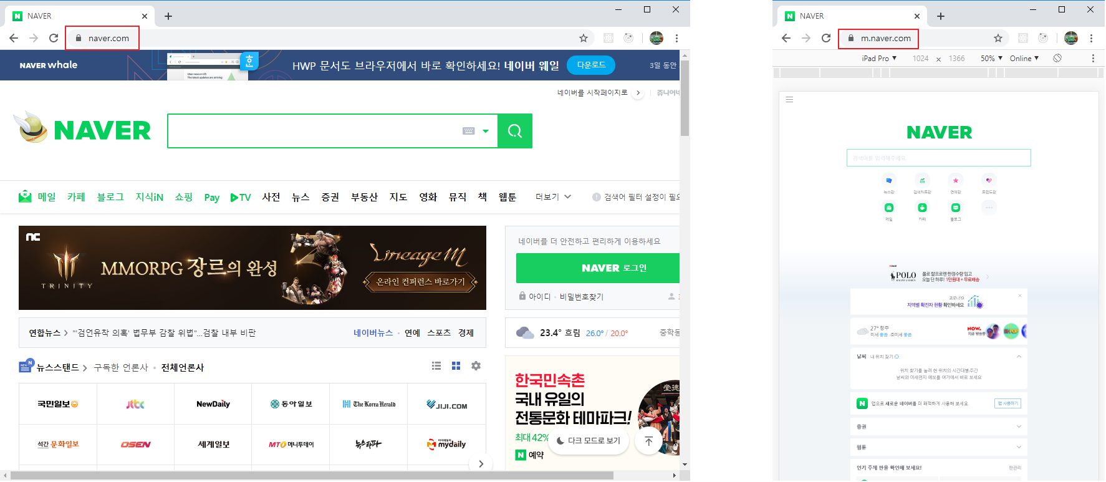Viewport: 1106px width, 482px height.
Task: Open the hamburger menu on mobile Naver
Action: coord(789,100)
